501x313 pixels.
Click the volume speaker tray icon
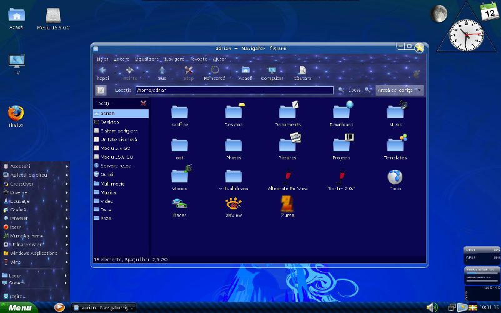point(432,307)
